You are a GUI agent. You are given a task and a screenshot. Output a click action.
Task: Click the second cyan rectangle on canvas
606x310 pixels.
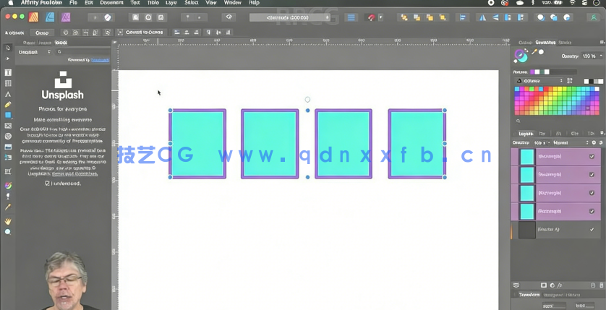pos(270,143)
